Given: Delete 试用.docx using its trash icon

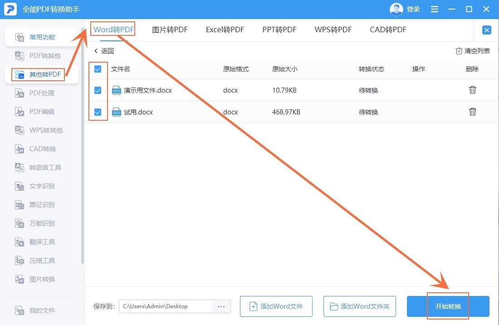Looking at the screenshot, I should click(x=473, y=111).
